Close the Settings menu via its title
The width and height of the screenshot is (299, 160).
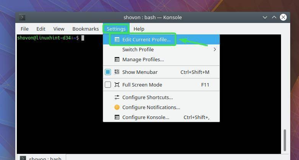click(116, 29)
